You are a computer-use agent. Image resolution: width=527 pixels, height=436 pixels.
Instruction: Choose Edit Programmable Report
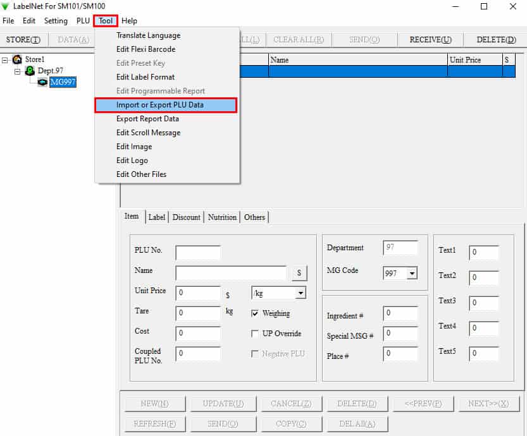click(168, 91)
